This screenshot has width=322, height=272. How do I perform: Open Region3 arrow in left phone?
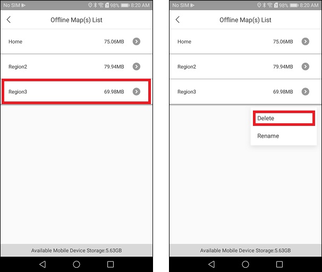tap(137, 91)
